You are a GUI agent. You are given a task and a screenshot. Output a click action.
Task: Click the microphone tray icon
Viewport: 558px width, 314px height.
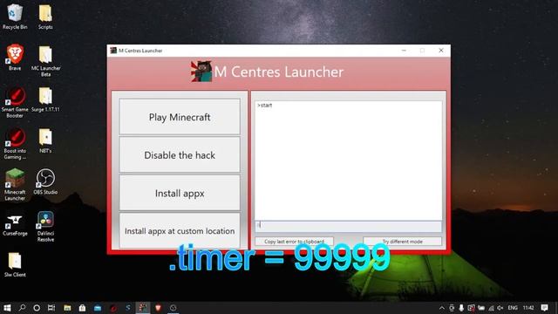pyautogui.click(x=461, y=308)
